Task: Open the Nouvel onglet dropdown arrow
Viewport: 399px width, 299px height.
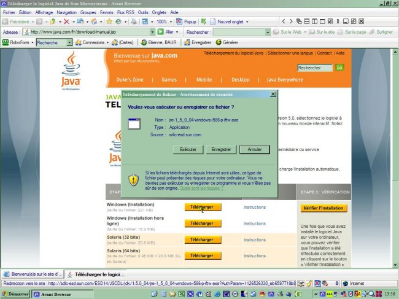Action: click(247, 22)
